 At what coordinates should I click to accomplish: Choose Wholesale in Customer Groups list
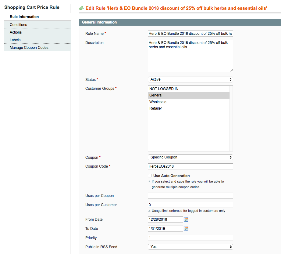(x=188, y=102)
